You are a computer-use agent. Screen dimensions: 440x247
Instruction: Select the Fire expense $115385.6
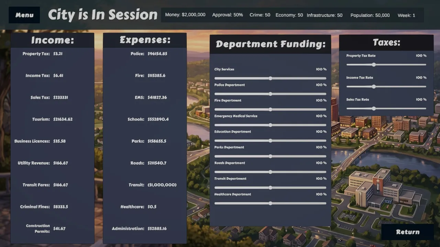156,75
